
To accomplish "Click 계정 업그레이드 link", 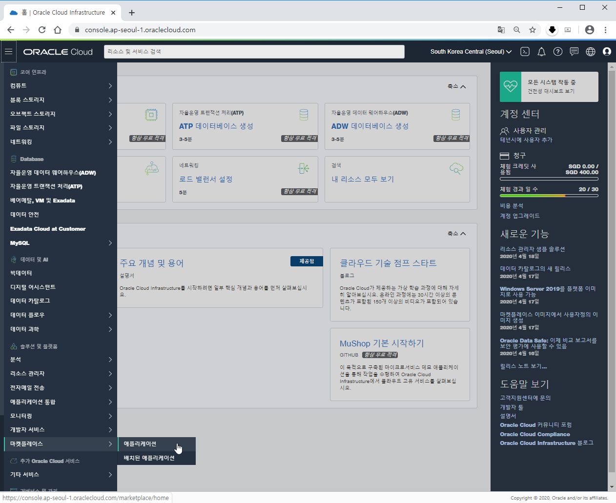I will 520,216.
